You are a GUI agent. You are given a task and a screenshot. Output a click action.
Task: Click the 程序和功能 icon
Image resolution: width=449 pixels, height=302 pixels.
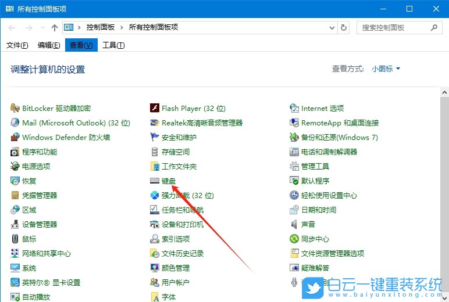pos(15,152)
